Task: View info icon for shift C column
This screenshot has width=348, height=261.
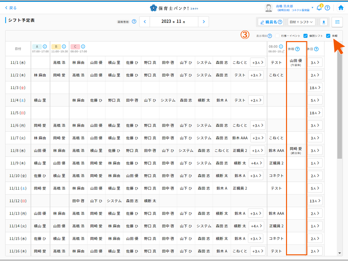Action: tap(83, 46)
